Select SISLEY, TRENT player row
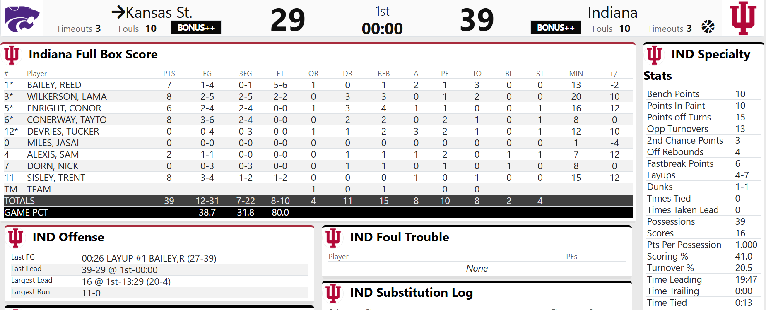 pyautogui.click(x=56, y=178)
